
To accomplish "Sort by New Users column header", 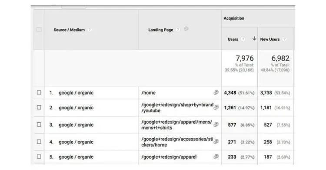I will (x=269, y=39).
